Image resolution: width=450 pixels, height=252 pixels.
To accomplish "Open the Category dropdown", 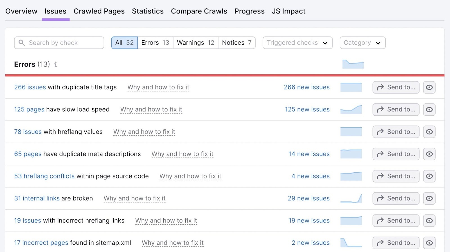I will (x=363, y=43).
